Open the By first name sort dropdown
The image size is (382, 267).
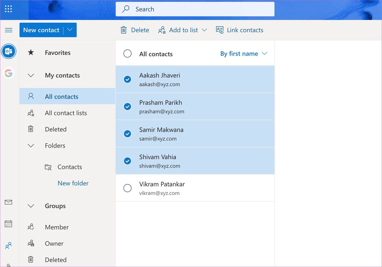coord(244,53)
